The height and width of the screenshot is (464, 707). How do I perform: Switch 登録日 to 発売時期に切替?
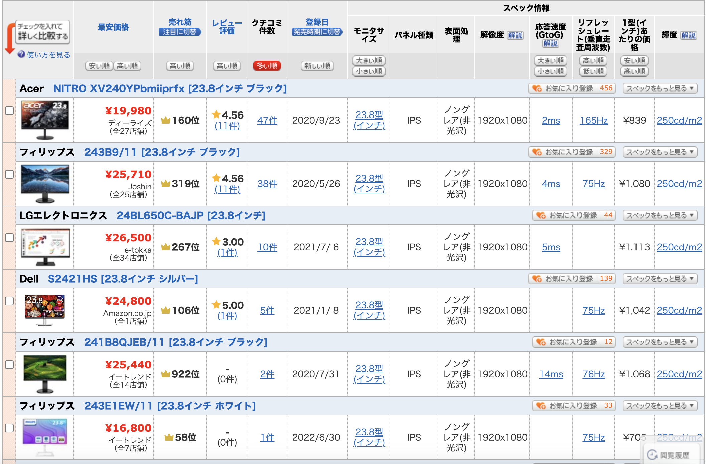coord(317,32)
